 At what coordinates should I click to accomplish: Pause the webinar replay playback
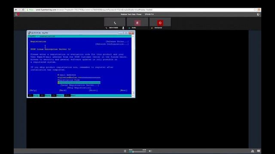125,151
